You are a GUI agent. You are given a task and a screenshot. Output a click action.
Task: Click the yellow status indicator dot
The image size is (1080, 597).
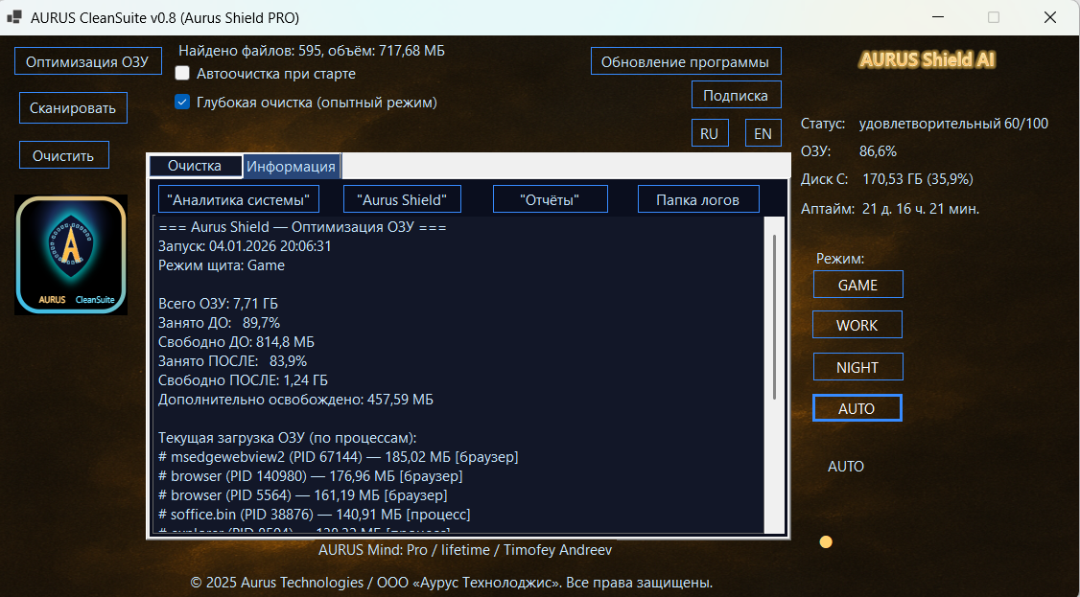(x=826, y=542)
